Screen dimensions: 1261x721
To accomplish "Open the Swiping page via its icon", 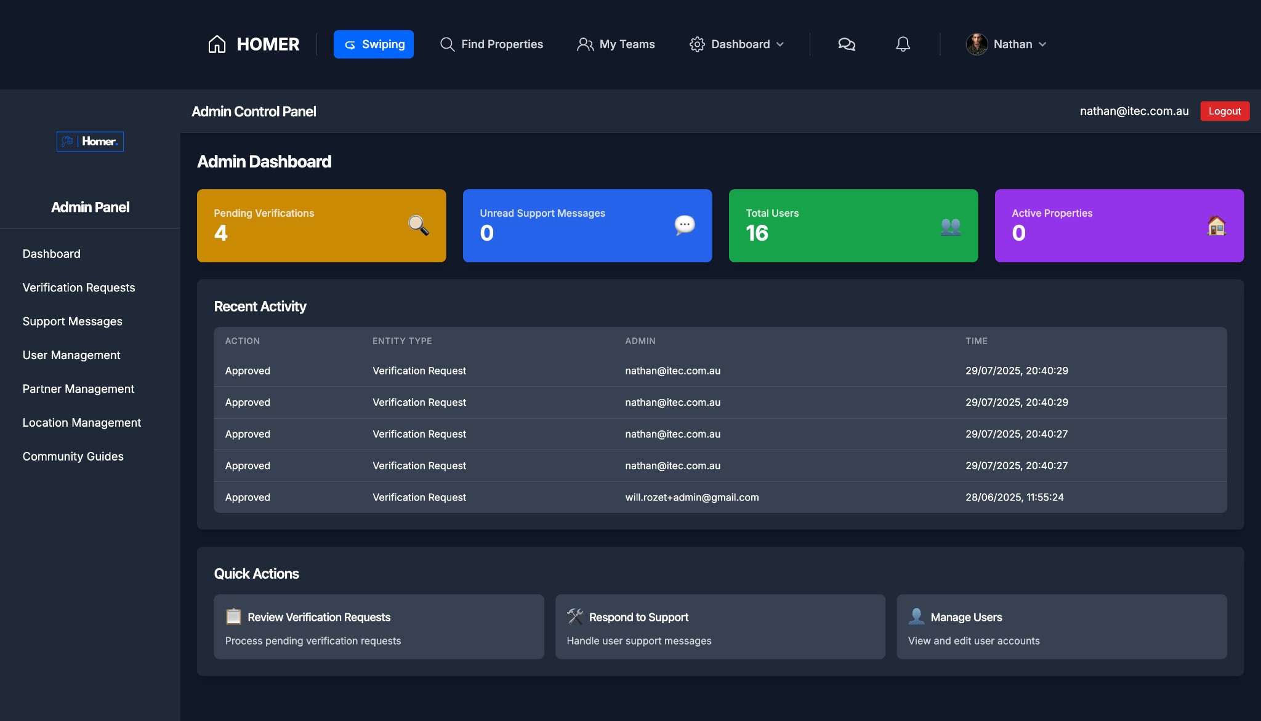I will click(349, 44).
